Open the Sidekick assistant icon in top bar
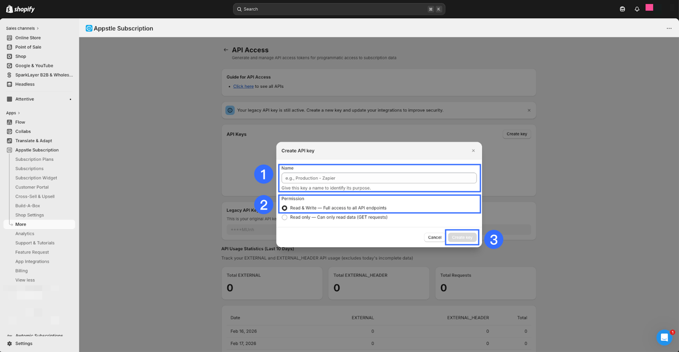679x352 pixels. point(622,9)
